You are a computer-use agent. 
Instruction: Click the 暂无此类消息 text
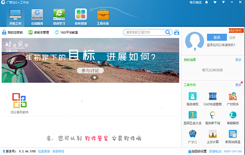point(212,70)
